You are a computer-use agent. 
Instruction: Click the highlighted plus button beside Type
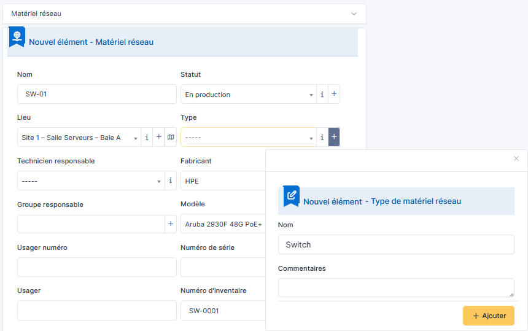[334, 137]
